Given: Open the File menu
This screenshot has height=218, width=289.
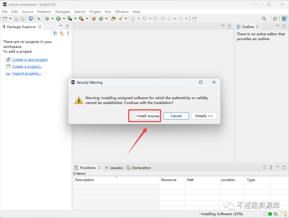Looking at the screenshot, I should tap(5, 12).
